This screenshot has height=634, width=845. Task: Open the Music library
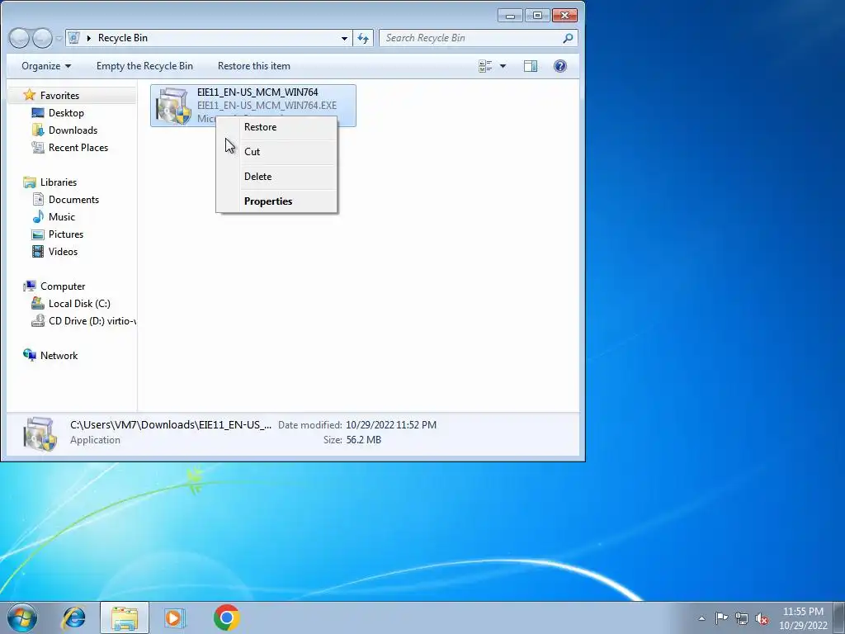pyautogui.click(x=61, y=217)
